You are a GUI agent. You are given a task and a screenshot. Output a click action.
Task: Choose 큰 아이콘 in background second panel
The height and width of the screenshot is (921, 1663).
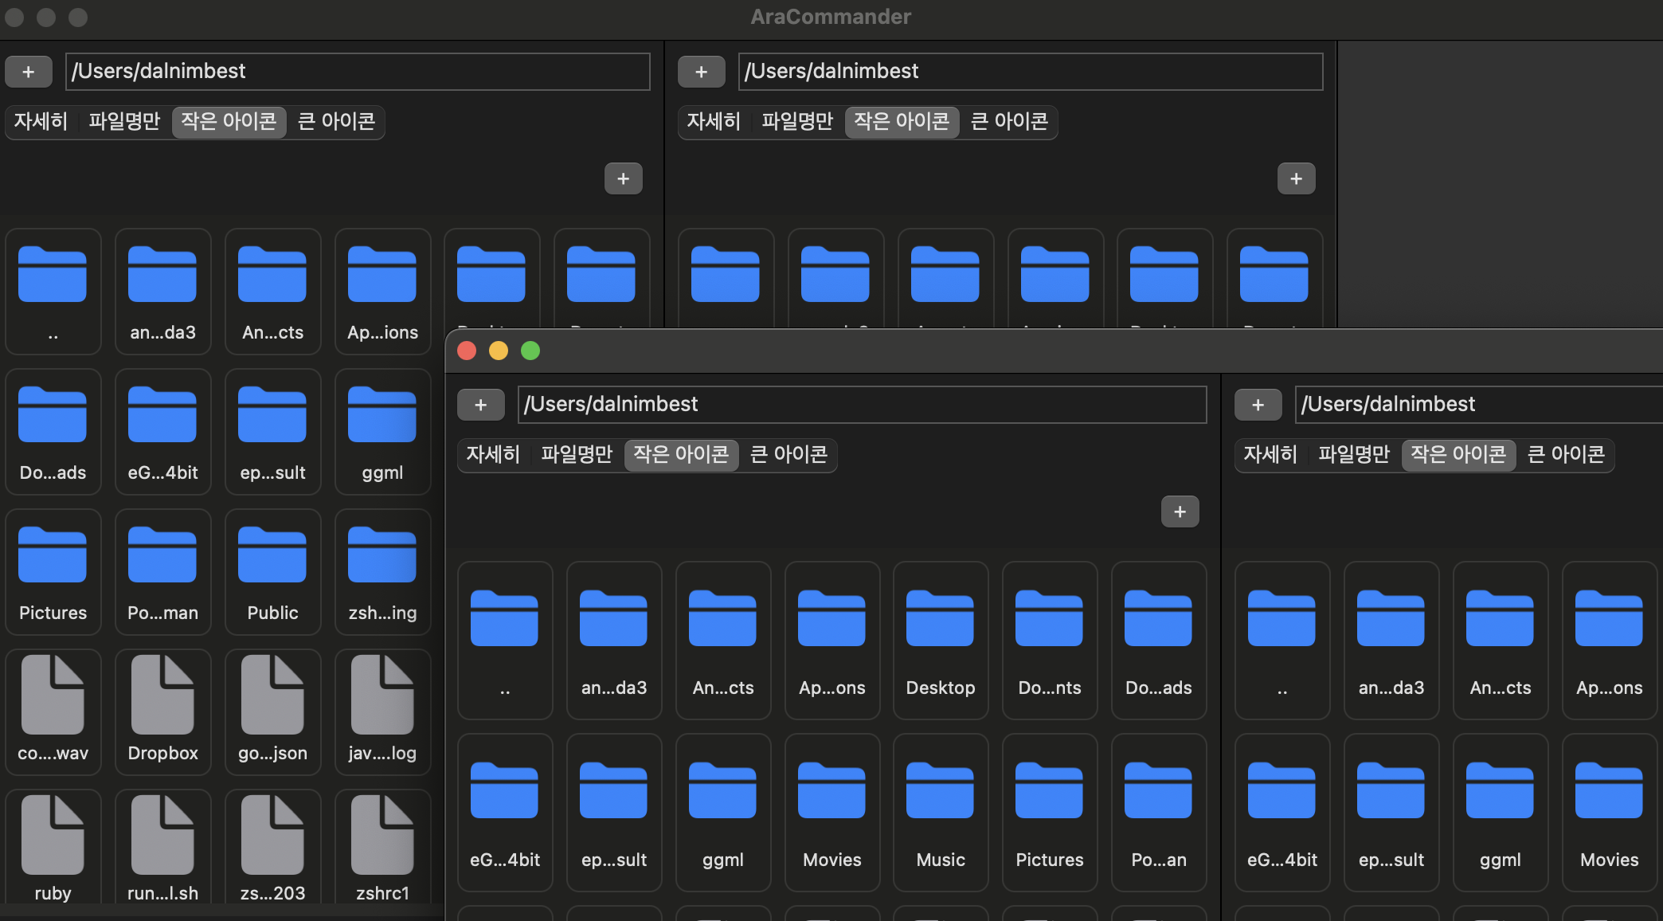(x=1009, y=121)
